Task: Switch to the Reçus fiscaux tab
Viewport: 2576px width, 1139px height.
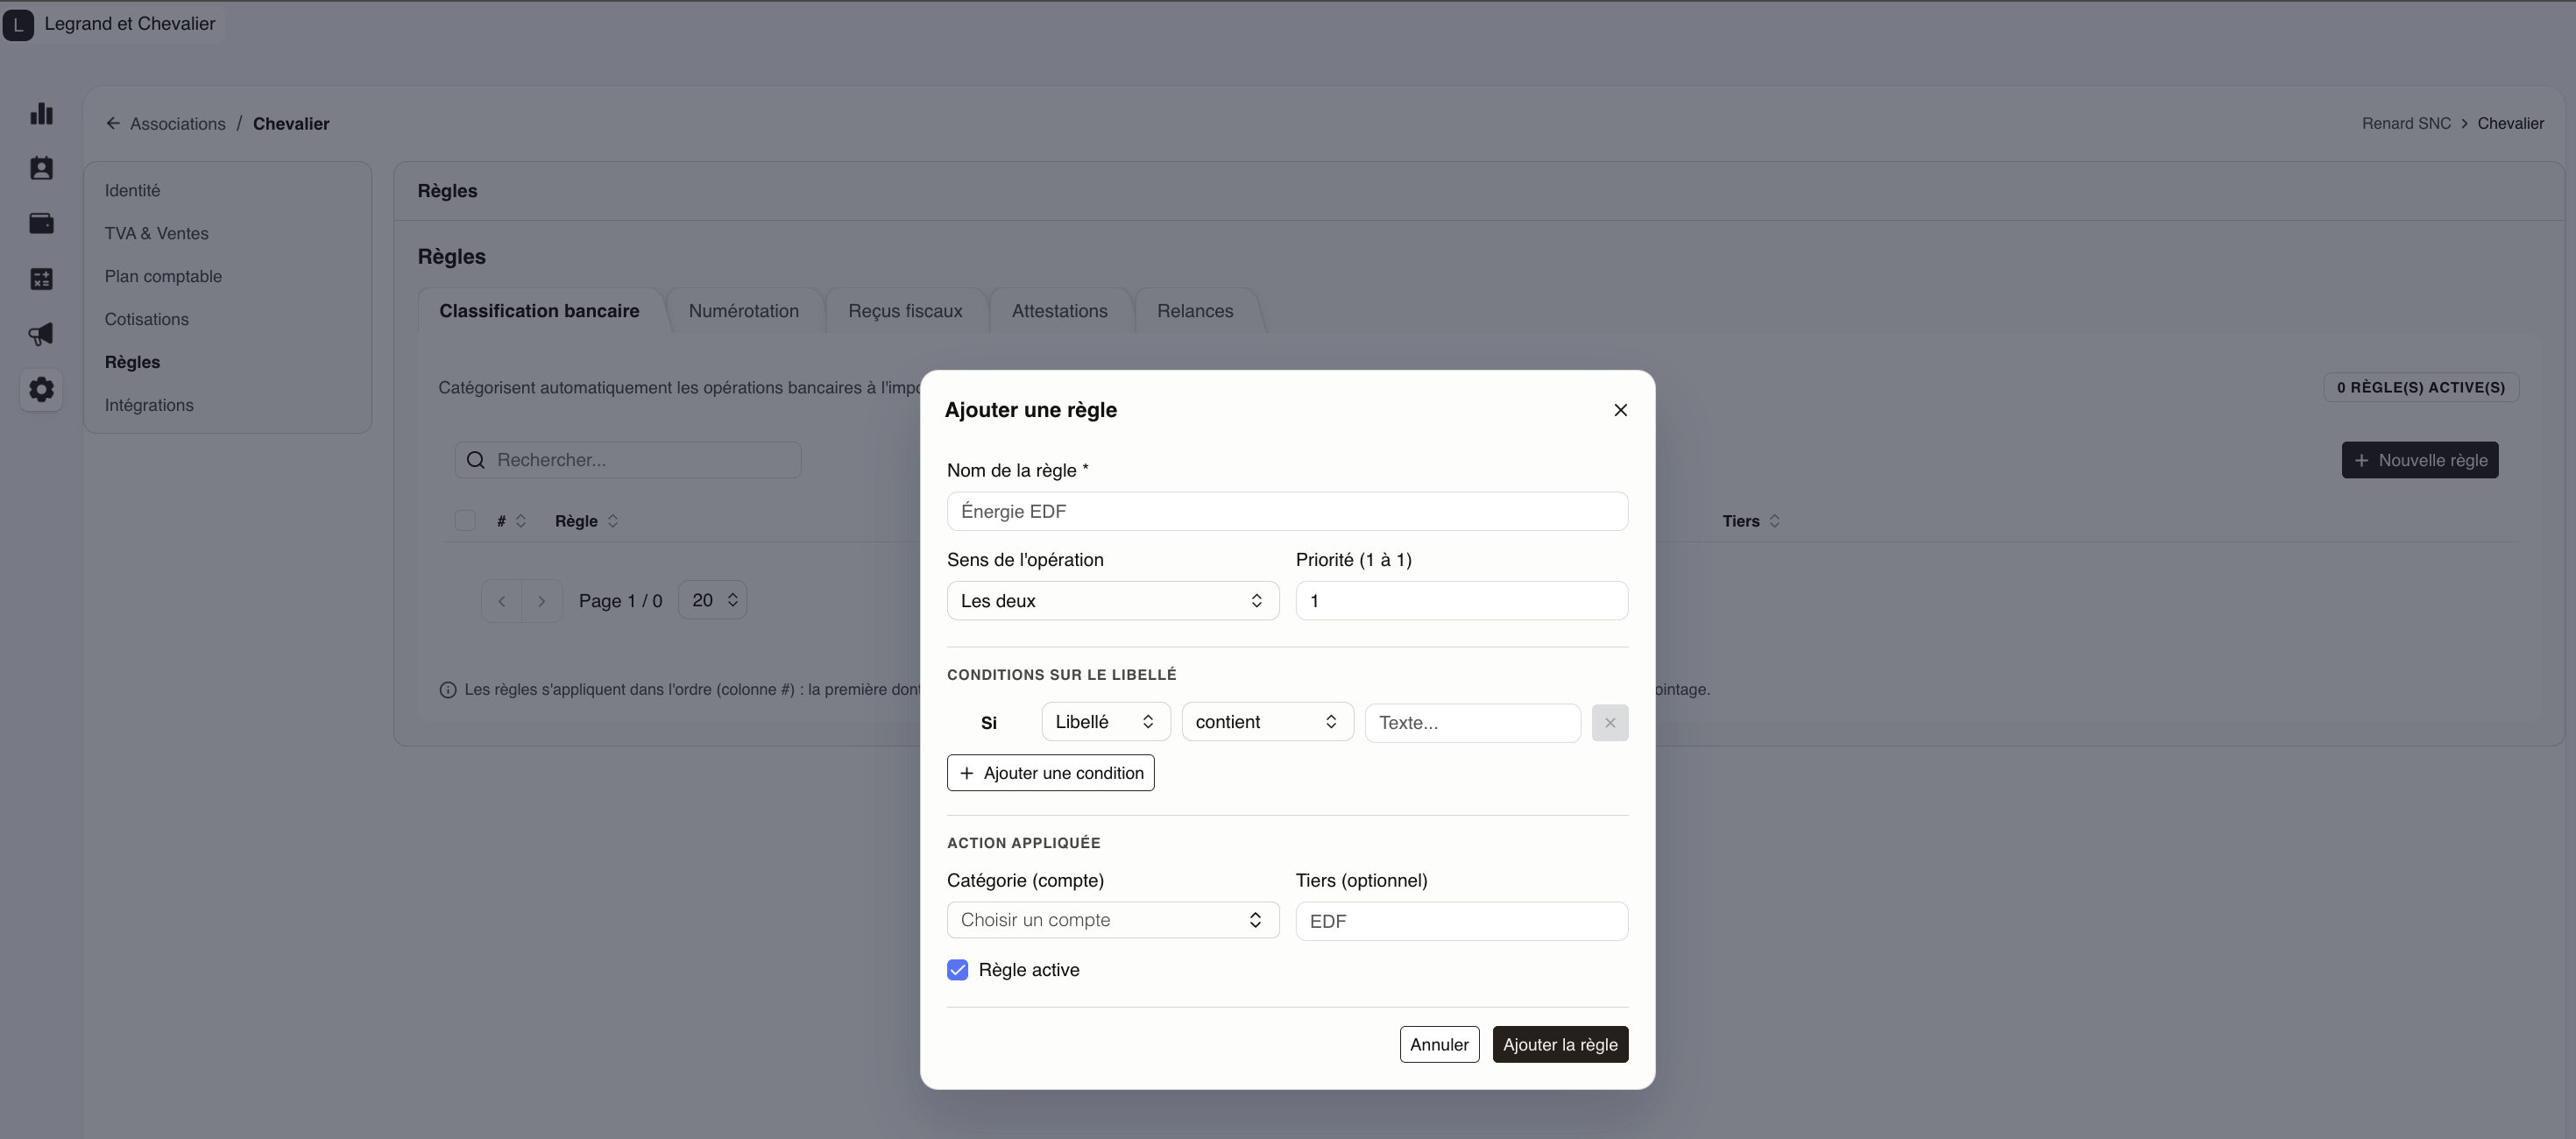Action: (906, 311)
